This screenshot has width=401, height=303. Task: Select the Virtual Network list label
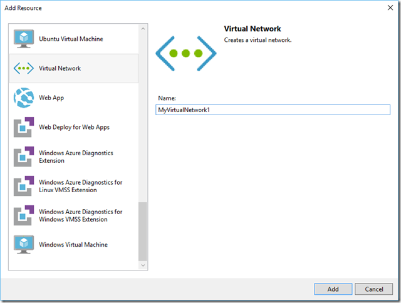click(x=60, y=68)
